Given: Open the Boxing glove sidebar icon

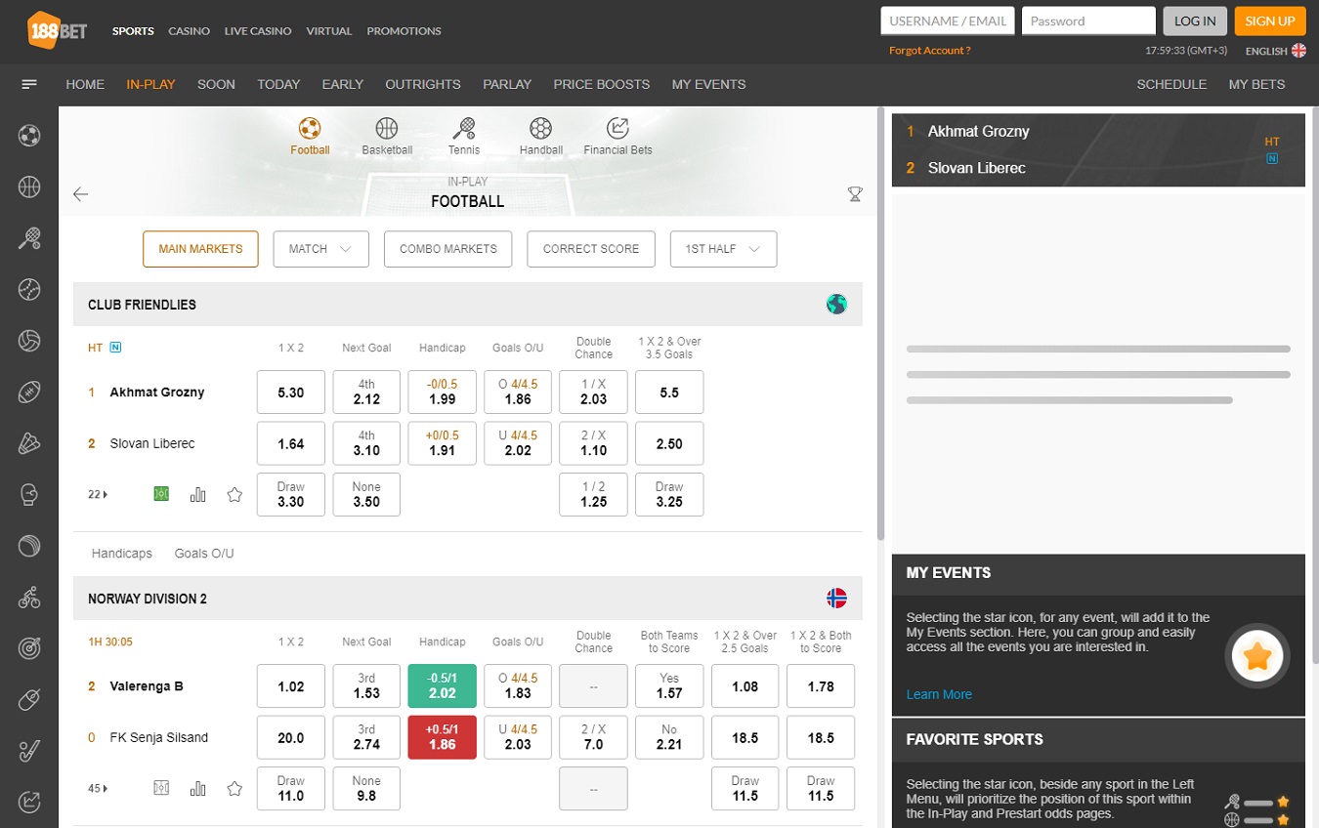Looking at the screenshot, I should pyautogui.click(x=29, y=494).
